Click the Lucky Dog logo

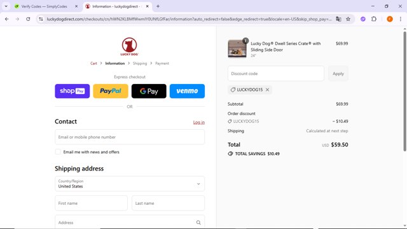pos(130,46)
